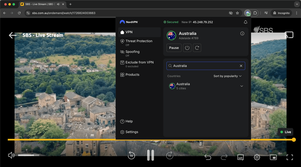Open the tab search dropdown arrow
This screenshot has width=301, height=167.
pos(297,4)
